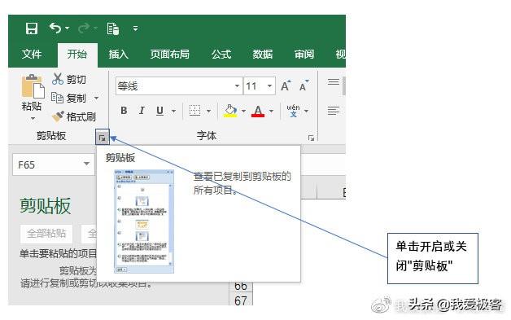Expand the font size dropdown arrow
The image size is (511, 320).
coord(270,86)
